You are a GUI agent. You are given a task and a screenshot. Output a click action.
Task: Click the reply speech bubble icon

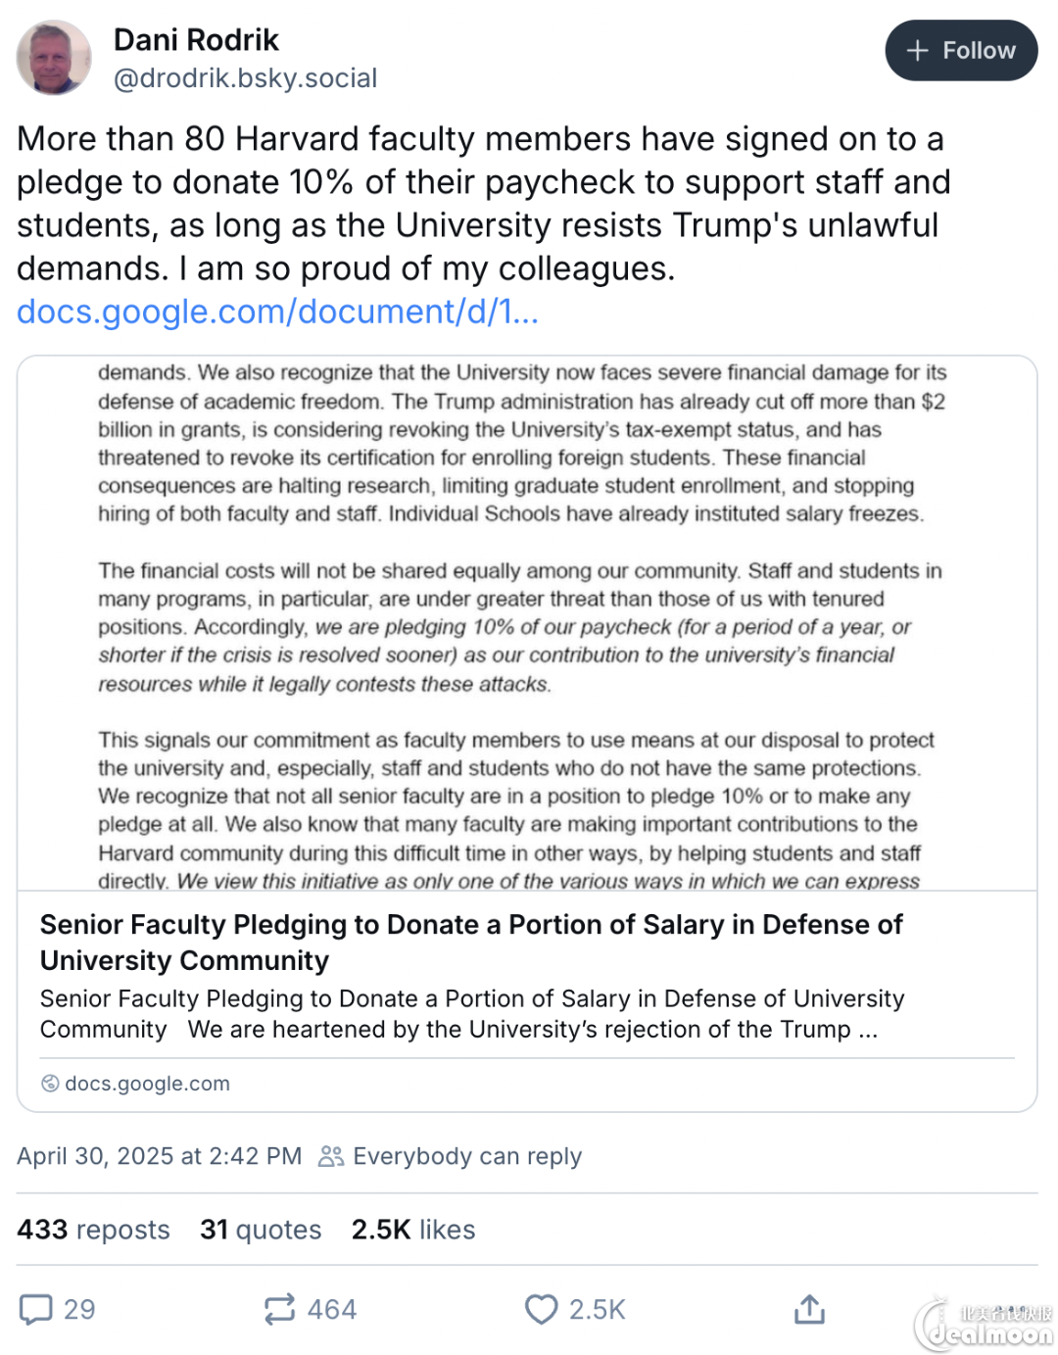coord(36,1309)
